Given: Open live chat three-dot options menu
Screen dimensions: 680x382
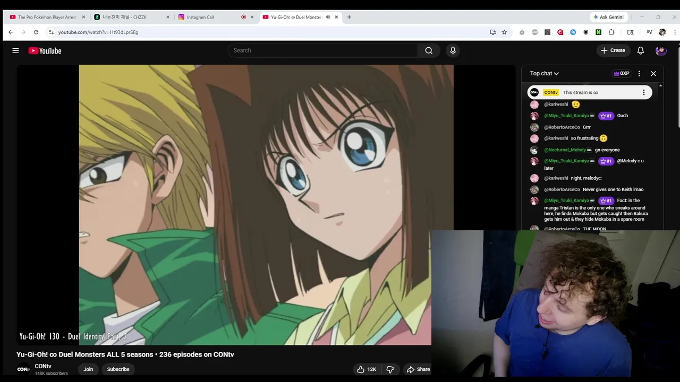Looking at the screenshot, I should (639, 74).
